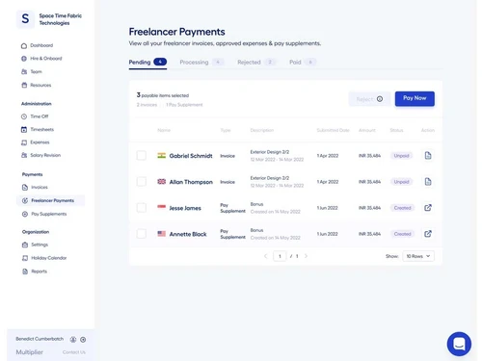The height and width of the screenshot is (361, 482).
Task: Click the Status column header
Action: click(396, 130)
